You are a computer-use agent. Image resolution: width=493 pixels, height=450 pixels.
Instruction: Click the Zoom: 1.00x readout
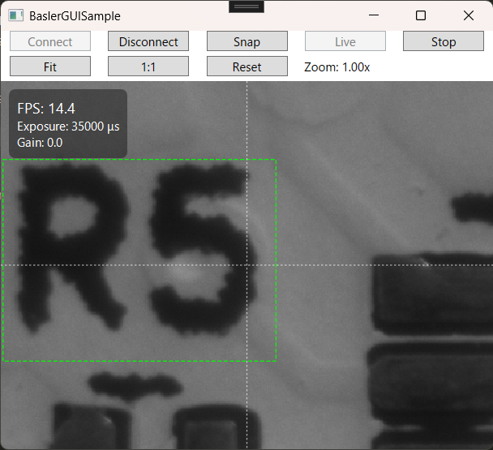337,66
